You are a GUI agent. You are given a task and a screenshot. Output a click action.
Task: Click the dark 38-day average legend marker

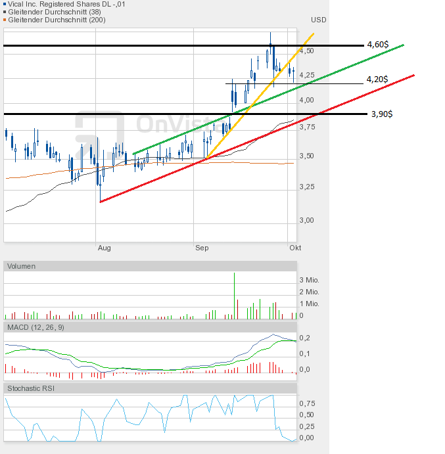coord(5,12)
